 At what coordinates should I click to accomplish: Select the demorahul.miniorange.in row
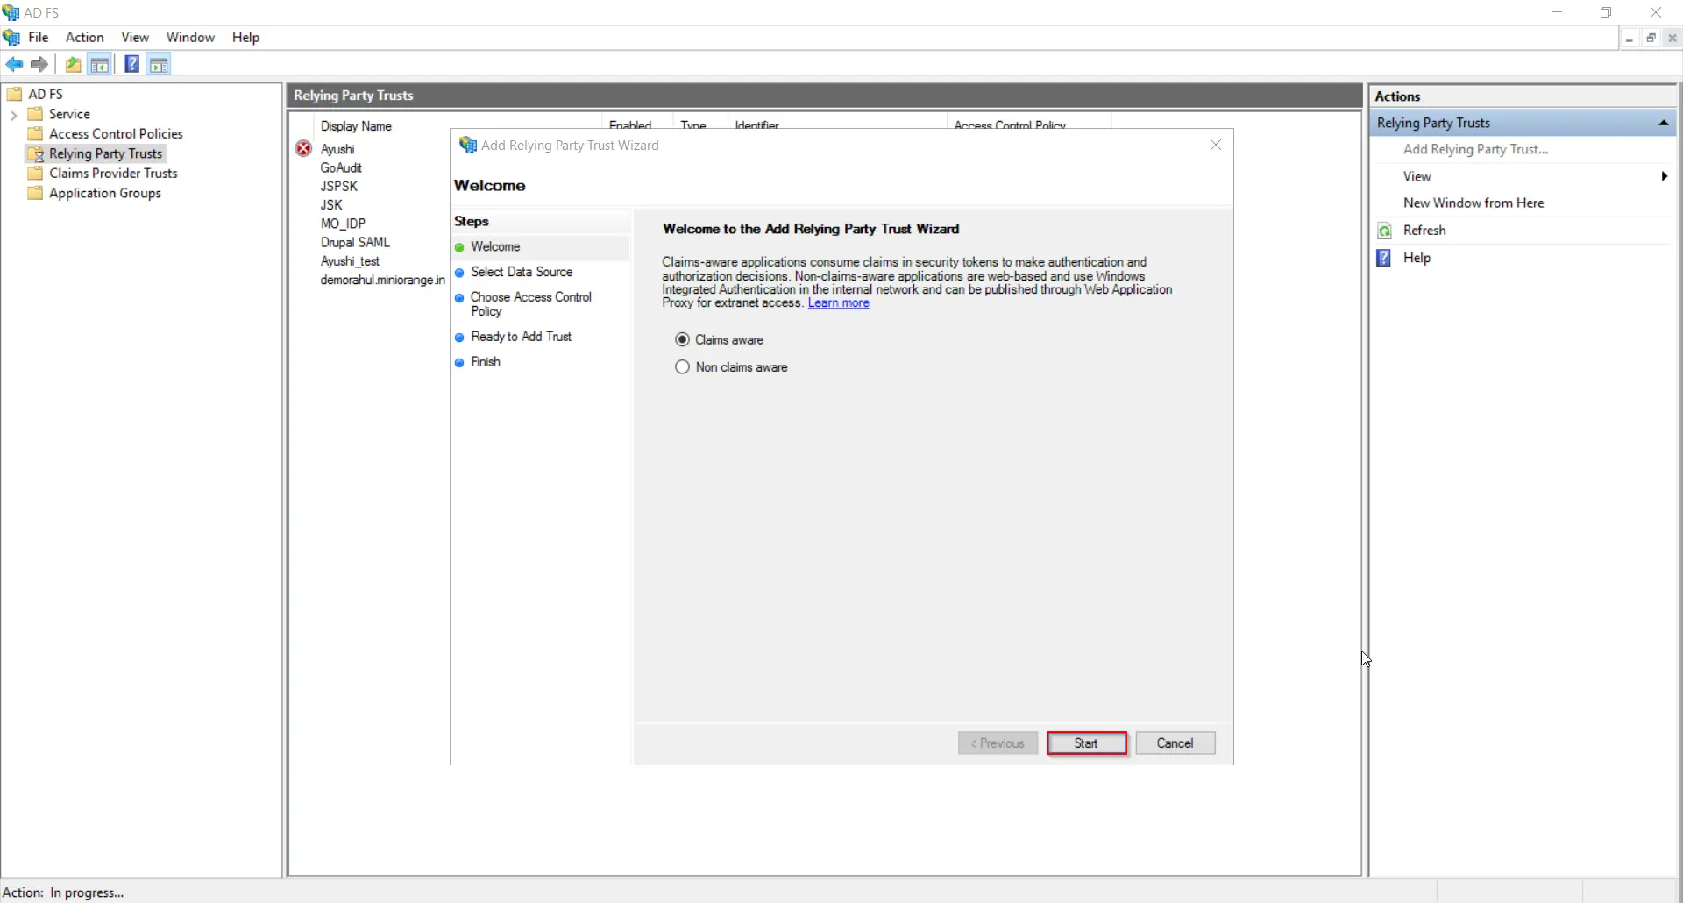tap(383, 280)
